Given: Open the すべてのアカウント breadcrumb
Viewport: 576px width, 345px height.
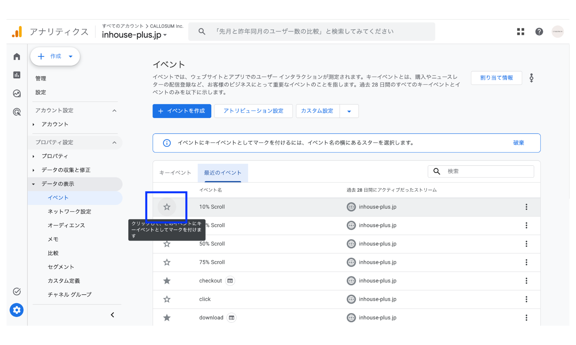Looking at the screenshot, I should pyautogui.click(x=122, y=26).
